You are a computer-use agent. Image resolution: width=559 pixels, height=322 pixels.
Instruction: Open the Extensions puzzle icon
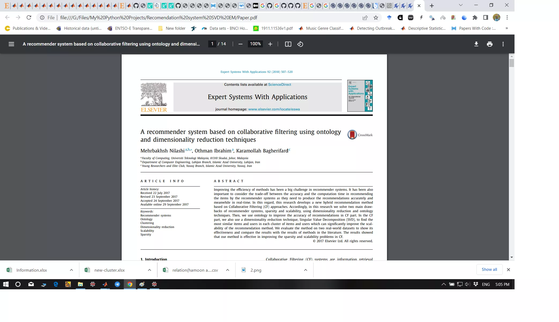475,17
